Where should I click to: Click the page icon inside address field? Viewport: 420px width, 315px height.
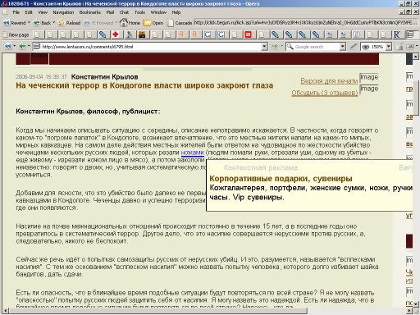pos(37,47)
